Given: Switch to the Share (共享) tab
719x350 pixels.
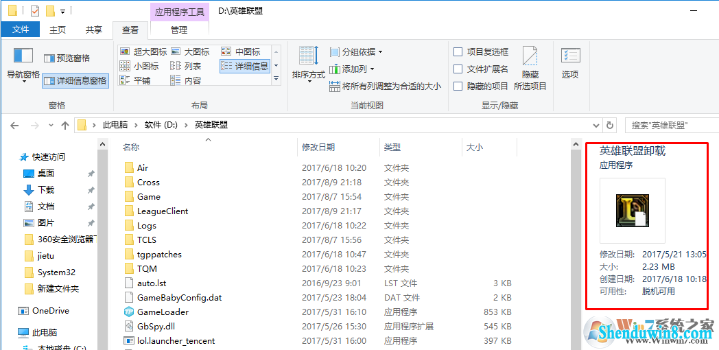Looking at the screenshot, I should 94,30.
